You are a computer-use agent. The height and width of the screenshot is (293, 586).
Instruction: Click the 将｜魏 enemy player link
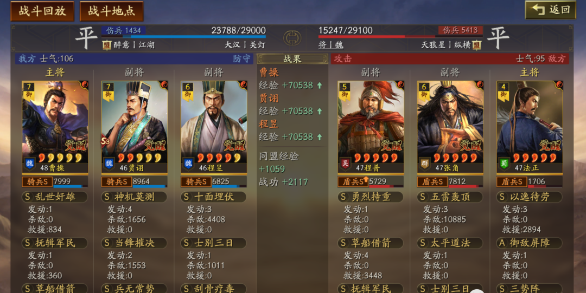click(x=331, y=45)
